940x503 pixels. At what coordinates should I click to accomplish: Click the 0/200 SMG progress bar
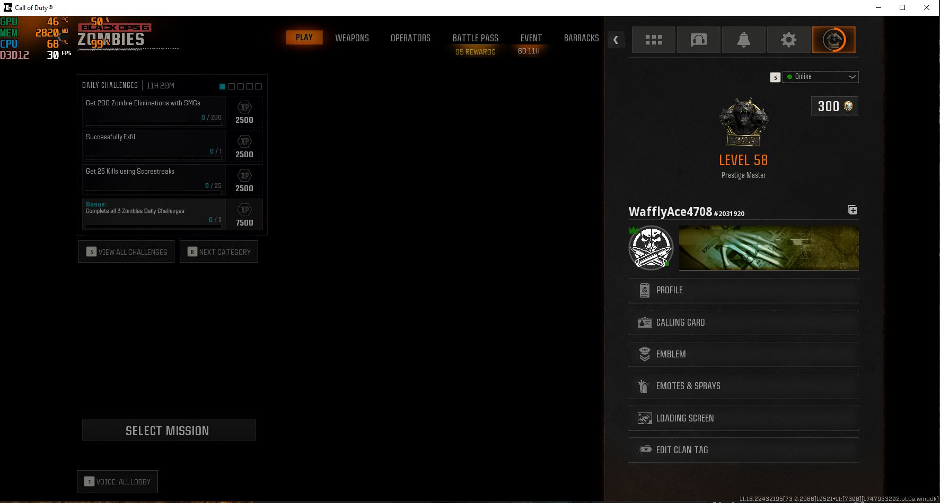(154, 123)
